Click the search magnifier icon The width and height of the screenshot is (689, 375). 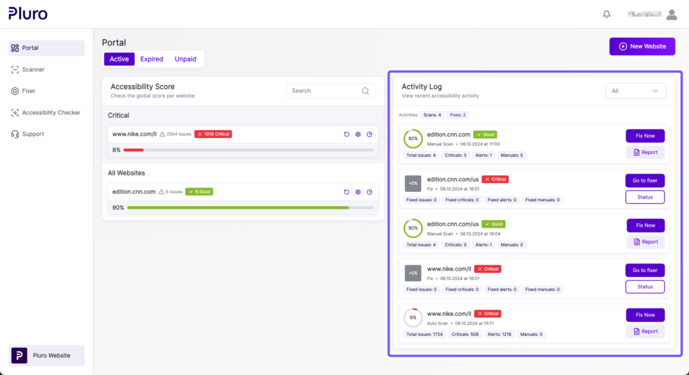(365, 91)
